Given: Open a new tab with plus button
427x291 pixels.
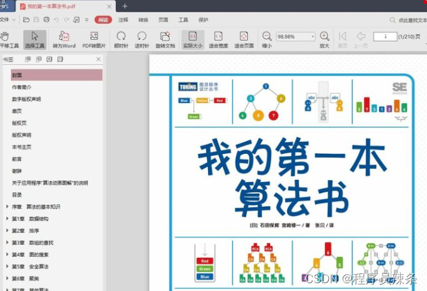Looking at the screenshot, I should click(x=125, y=6).
